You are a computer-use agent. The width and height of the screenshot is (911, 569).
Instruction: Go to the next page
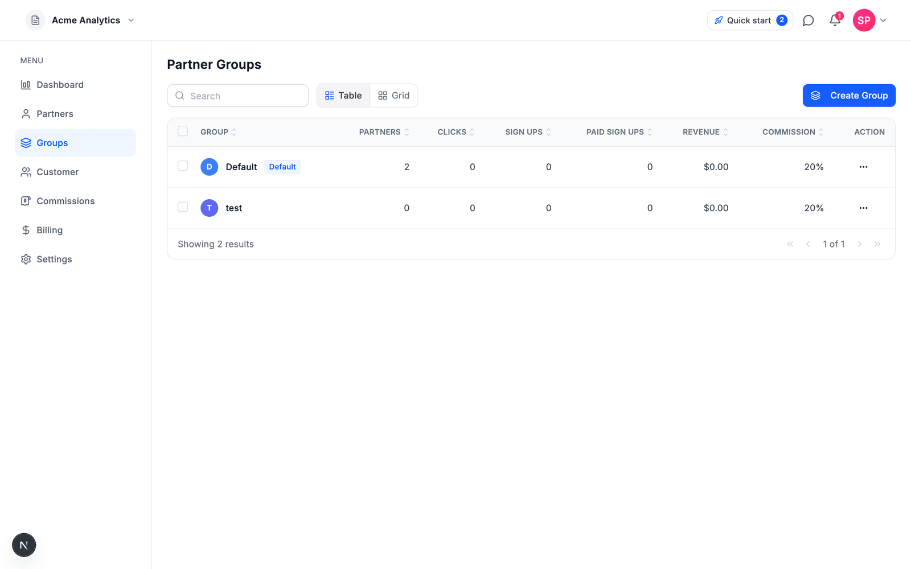click(x=860, y=244)
